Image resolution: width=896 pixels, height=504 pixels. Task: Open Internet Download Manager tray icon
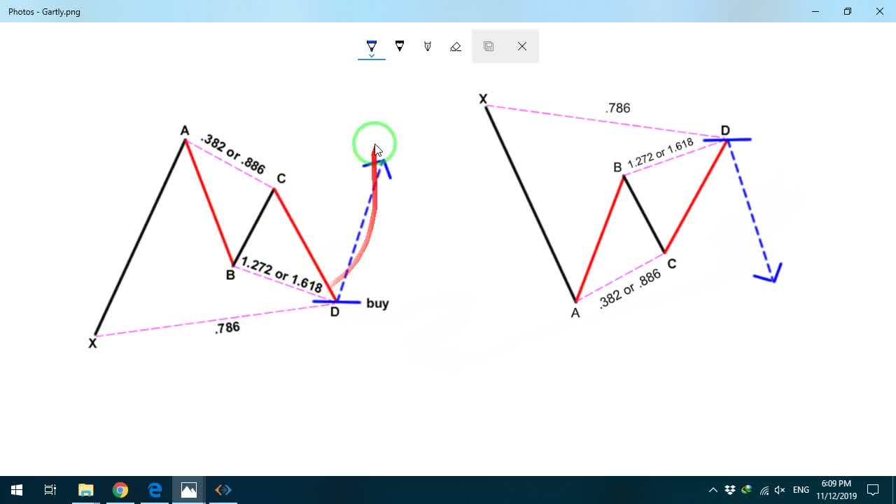click(747, 490)
